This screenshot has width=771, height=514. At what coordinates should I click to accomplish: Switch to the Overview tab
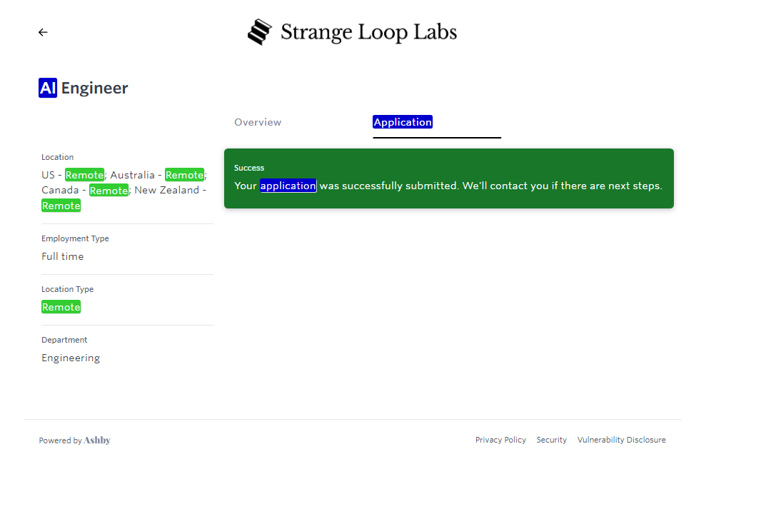click(258, 122)
